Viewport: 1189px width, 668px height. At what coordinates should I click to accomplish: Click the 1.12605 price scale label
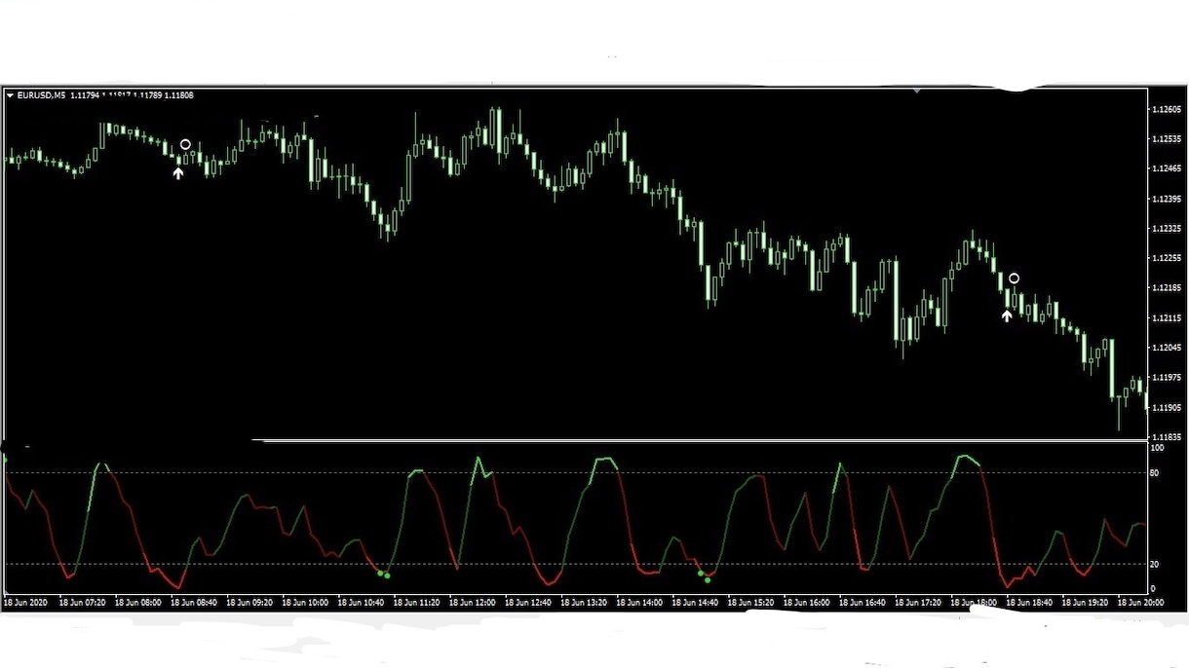pos(1166,109)
